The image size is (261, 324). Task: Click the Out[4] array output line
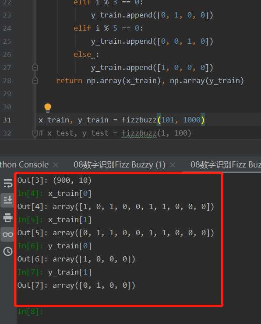116,207
